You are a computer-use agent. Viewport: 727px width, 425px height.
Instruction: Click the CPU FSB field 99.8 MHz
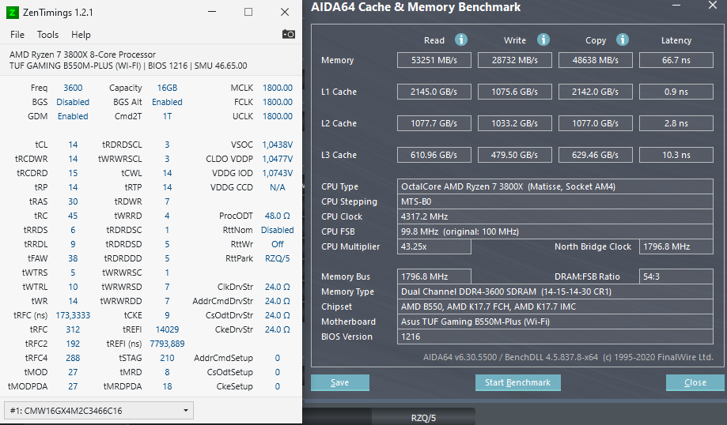[x=555, y=231]
